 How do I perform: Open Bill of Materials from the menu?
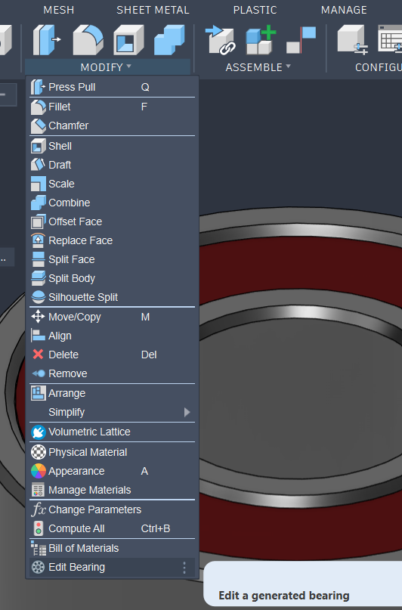point(112,548)
